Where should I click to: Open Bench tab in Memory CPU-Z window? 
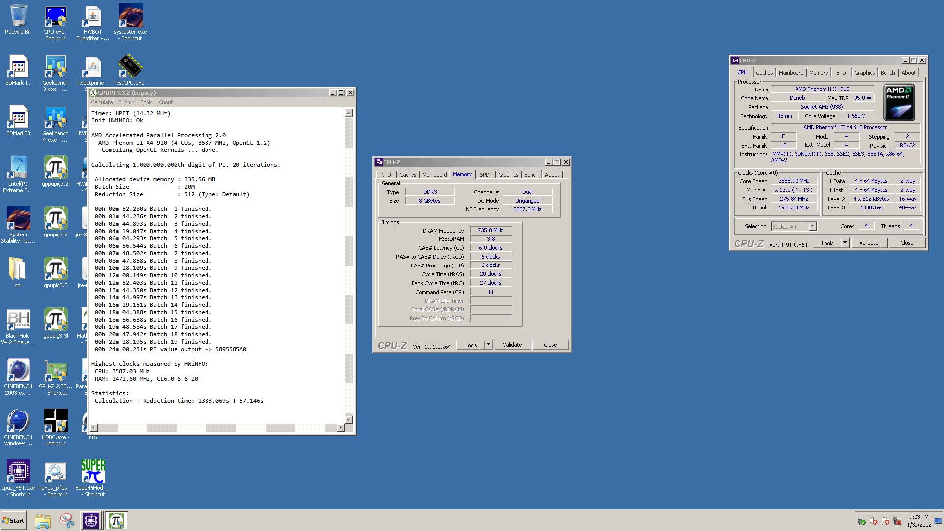click(531, 175)
